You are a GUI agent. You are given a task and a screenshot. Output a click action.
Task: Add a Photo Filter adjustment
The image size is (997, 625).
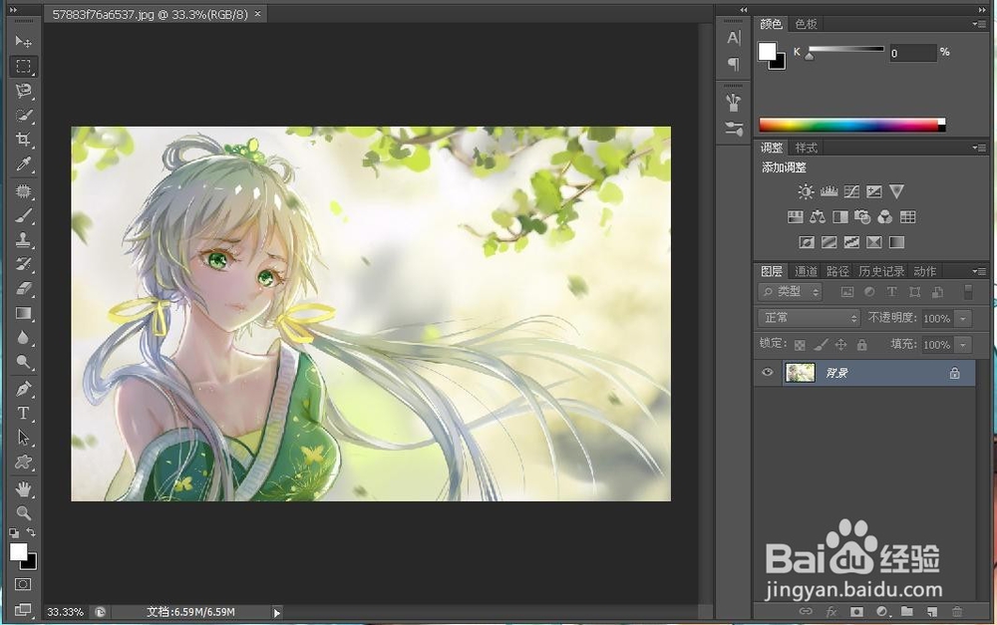pyautogui.click(x=862, y=217)
